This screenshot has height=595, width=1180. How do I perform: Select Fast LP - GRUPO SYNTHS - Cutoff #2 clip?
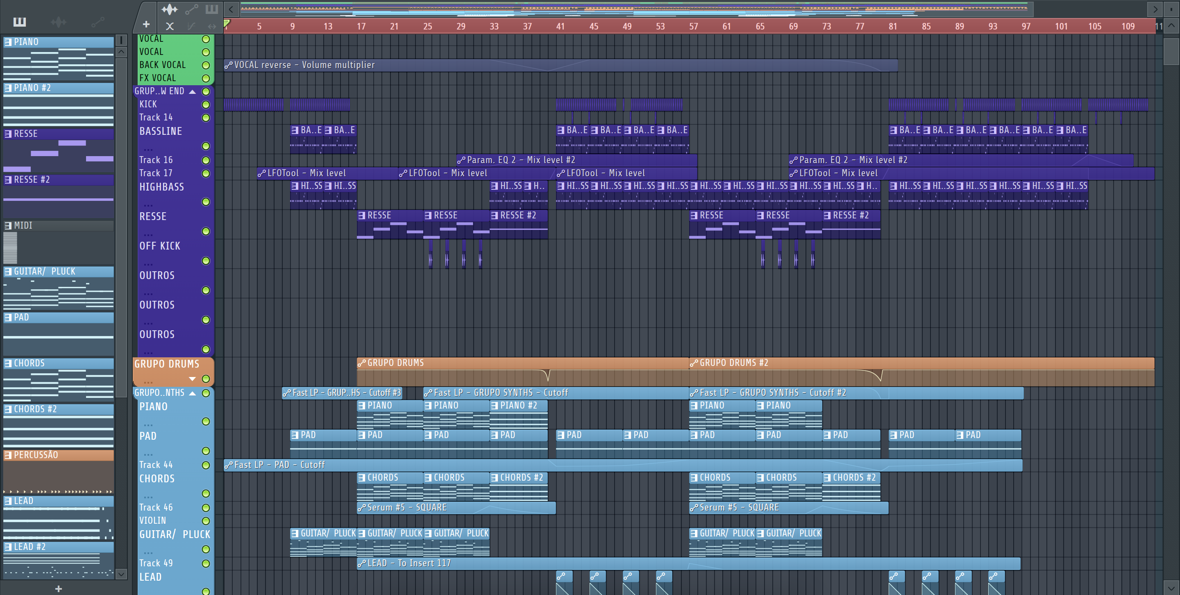click(x=856, y=393)
